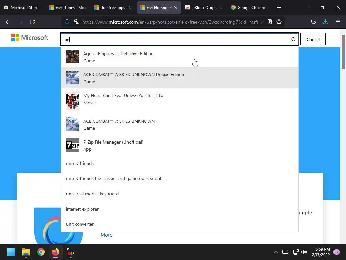Open the network status tray icon

click(296, 252)
